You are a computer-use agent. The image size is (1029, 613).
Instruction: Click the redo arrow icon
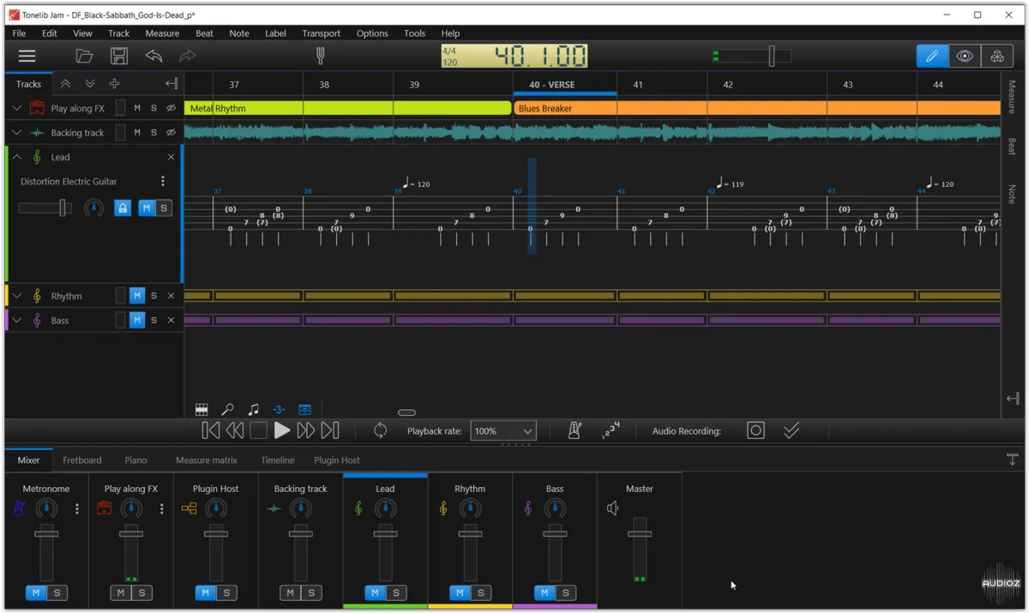(188, 56)
